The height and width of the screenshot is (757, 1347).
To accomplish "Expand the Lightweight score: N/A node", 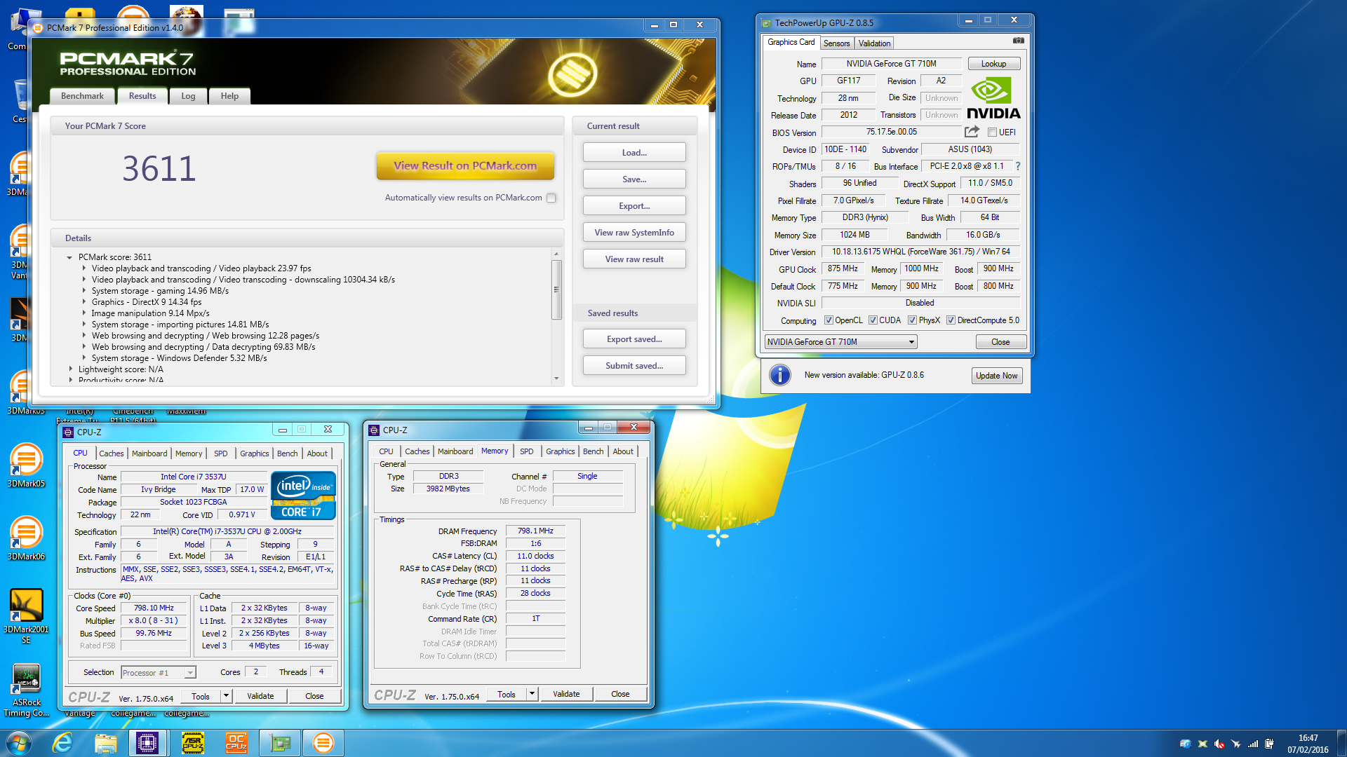I will (x=71, y=369).
